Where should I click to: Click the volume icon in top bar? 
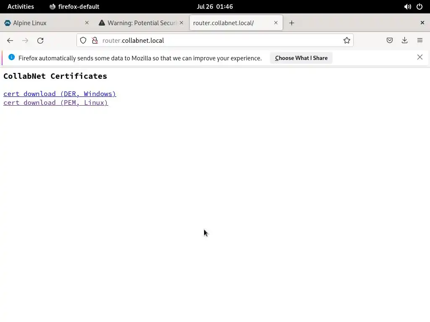click(x=407, y=7)
